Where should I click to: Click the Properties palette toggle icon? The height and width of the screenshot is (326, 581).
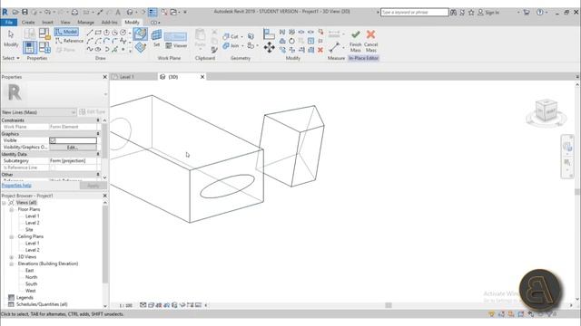(x=30, y=47)
